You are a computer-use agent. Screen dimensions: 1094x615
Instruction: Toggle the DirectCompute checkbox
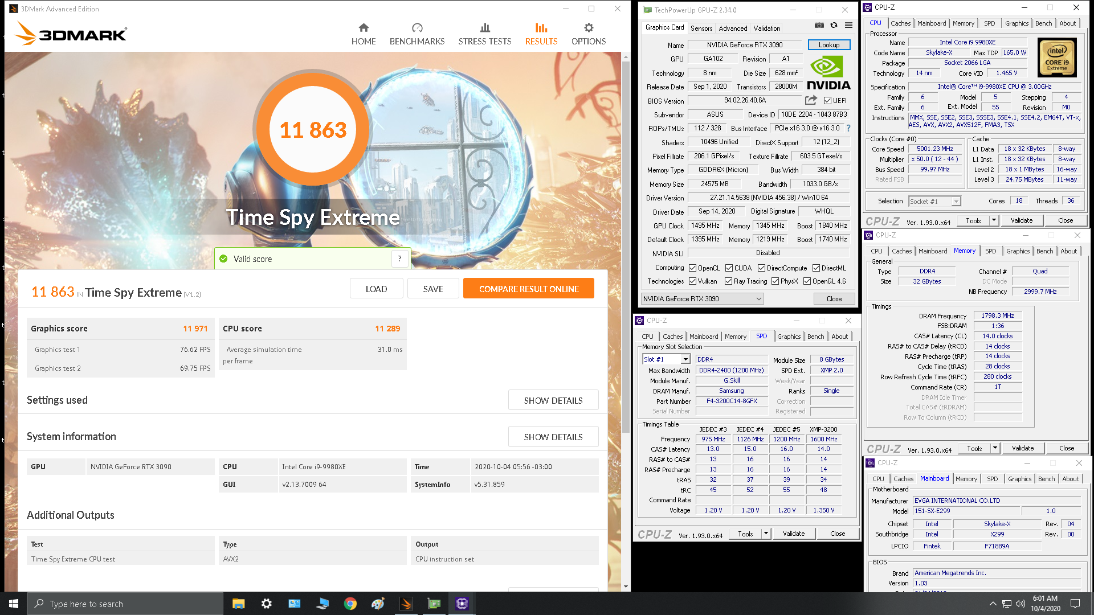[761, 268]
